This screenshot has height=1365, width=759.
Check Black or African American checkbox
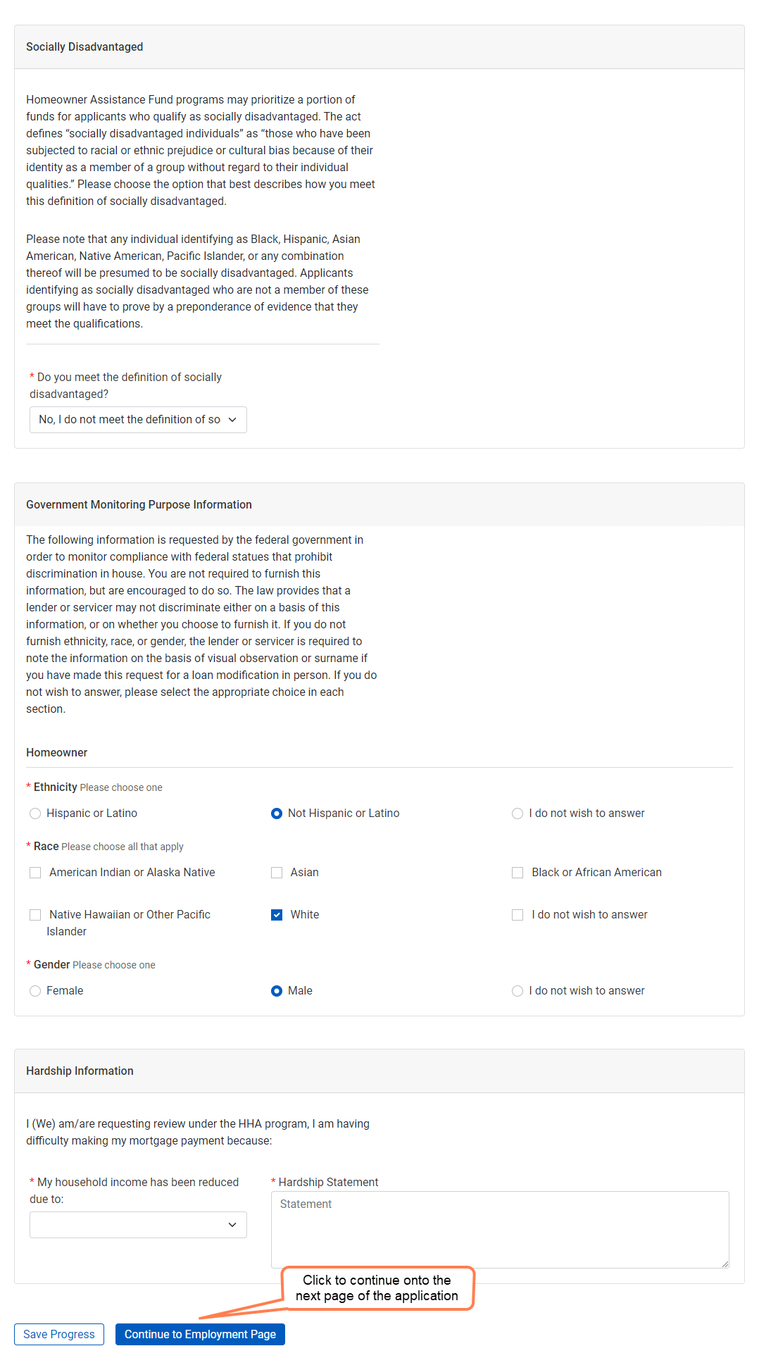(x=517, y=873)
